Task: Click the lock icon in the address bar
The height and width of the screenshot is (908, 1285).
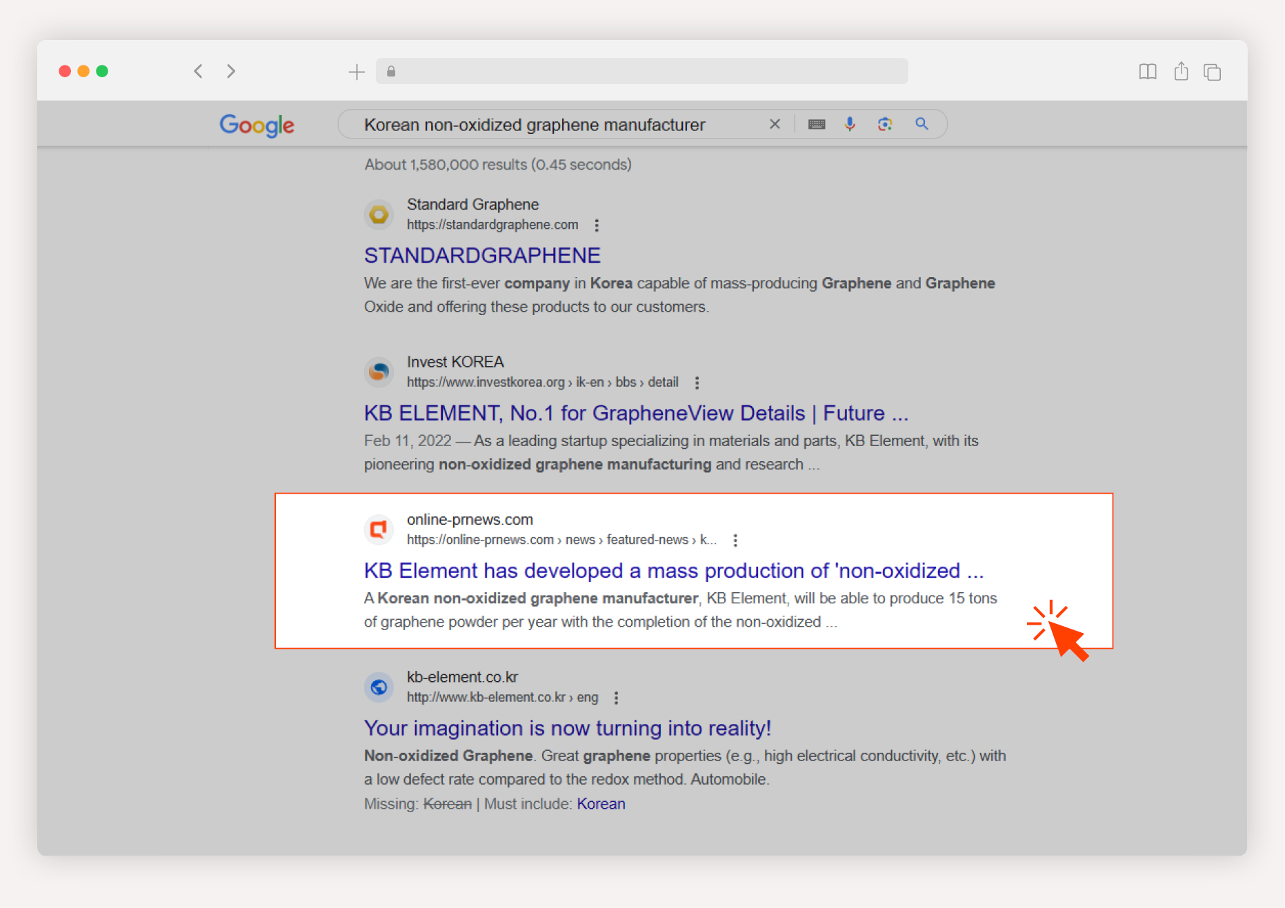Action: pos(391,71)
